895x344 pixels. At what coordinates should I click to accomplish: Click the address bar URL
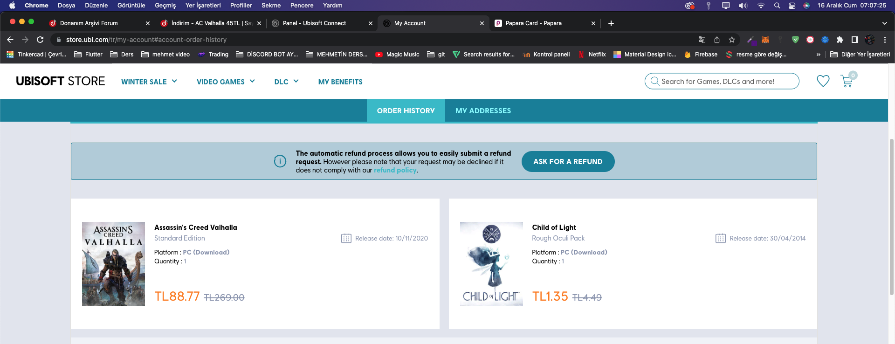(x=146, y=40)
